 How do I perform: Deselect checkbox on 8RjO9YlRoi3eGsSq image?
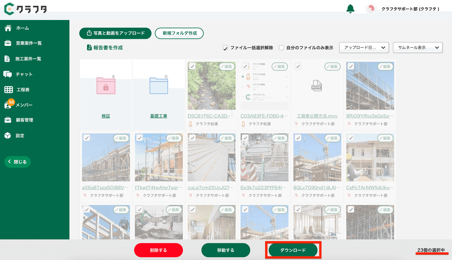pyautogui.click(x=351, y=66)
